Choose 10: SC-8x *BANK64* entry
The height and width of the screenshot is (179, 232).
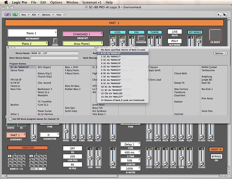pos(123,87)
